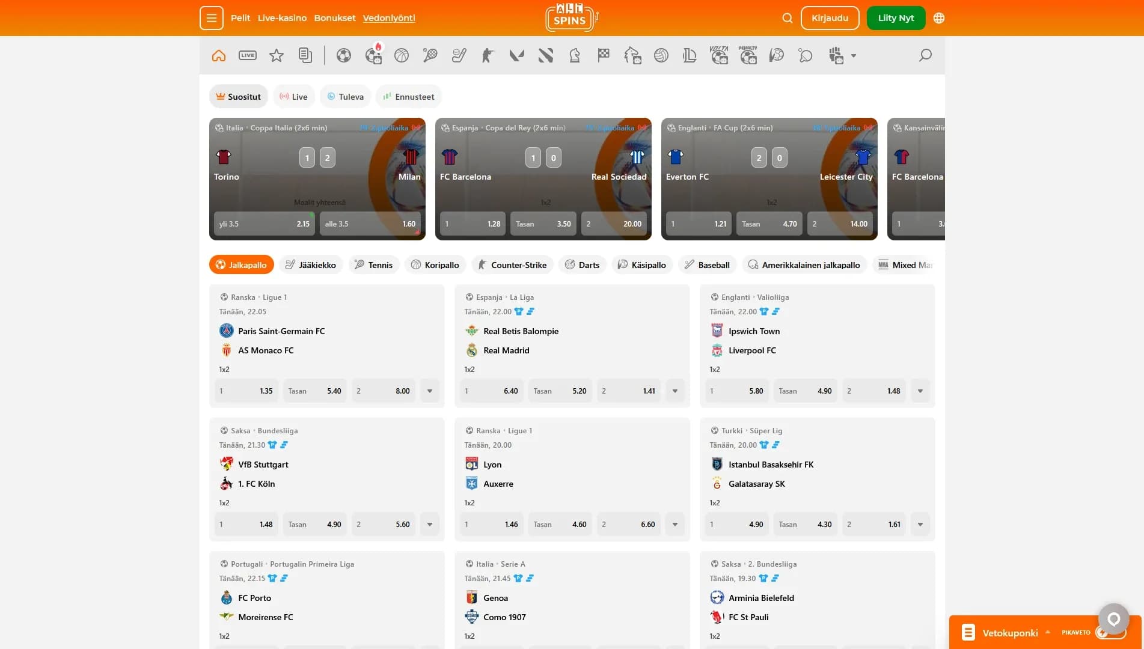Bet on Galatasaray win at 1.61
1144x649 pixels.
(x=874, y=525)
